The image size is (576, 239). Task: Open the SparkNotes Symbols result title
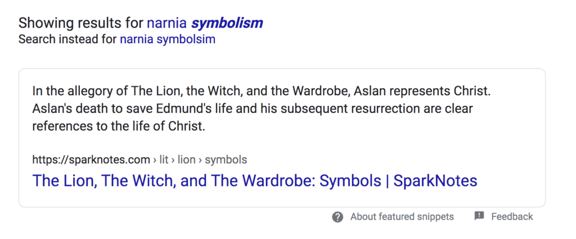[x=255, y=181]
